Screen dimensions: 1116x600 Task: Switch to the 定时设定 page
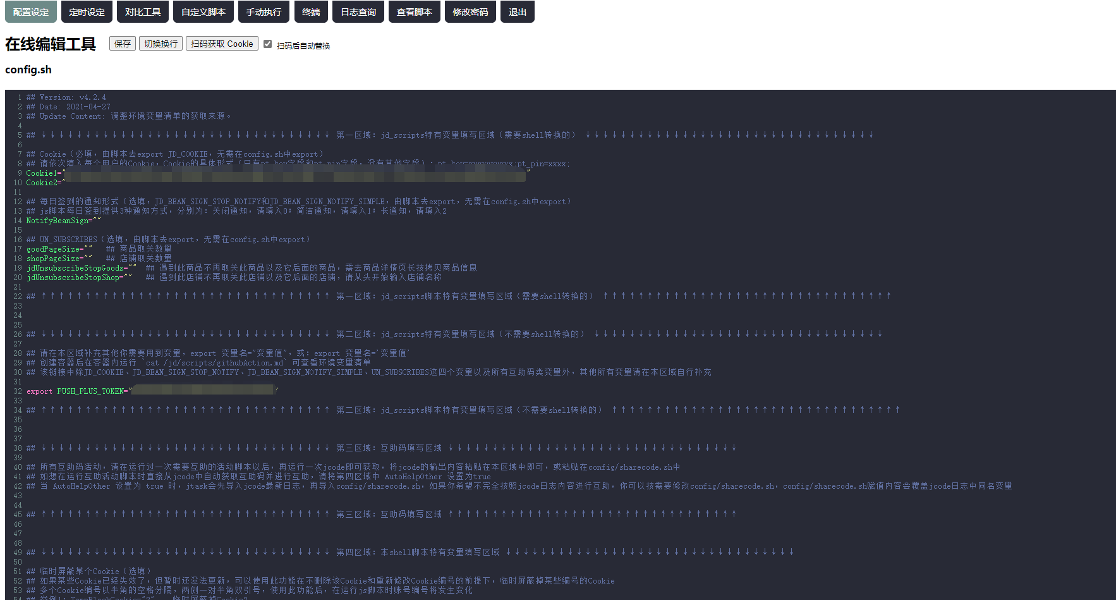pos(87,12)
